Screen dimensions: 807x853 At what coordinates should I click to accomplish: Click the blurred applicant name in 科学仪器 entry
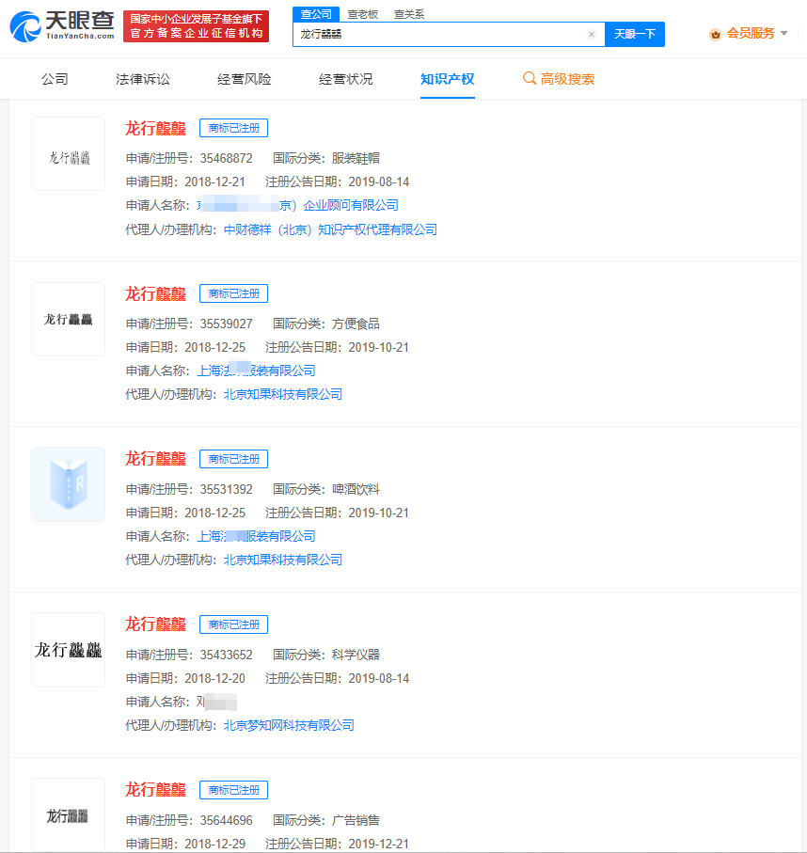point(216,702)
